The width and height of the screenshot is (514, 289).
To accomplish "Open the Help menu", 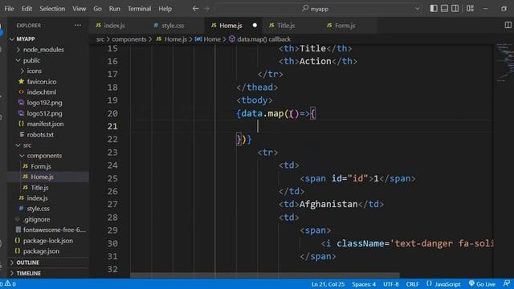I will click(165, 9).
